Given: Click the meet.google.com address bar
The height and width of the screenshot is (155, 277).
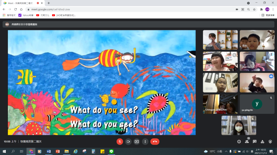Looking at the screenshot, I should (131, 9).
